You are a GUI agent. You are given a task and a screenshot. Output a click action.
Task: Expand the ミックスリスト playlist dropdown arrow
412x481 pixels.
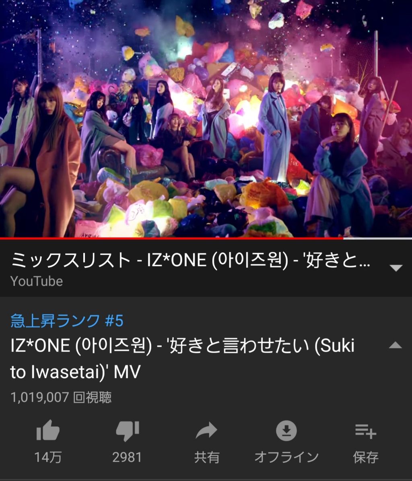tap(396, 268)
